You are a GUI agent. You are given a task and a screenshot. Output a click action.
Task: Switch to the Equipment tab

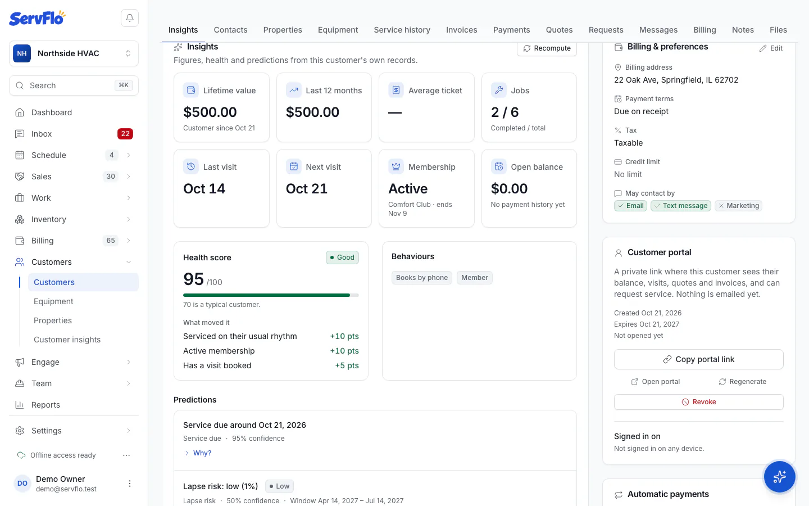[338, 30]
